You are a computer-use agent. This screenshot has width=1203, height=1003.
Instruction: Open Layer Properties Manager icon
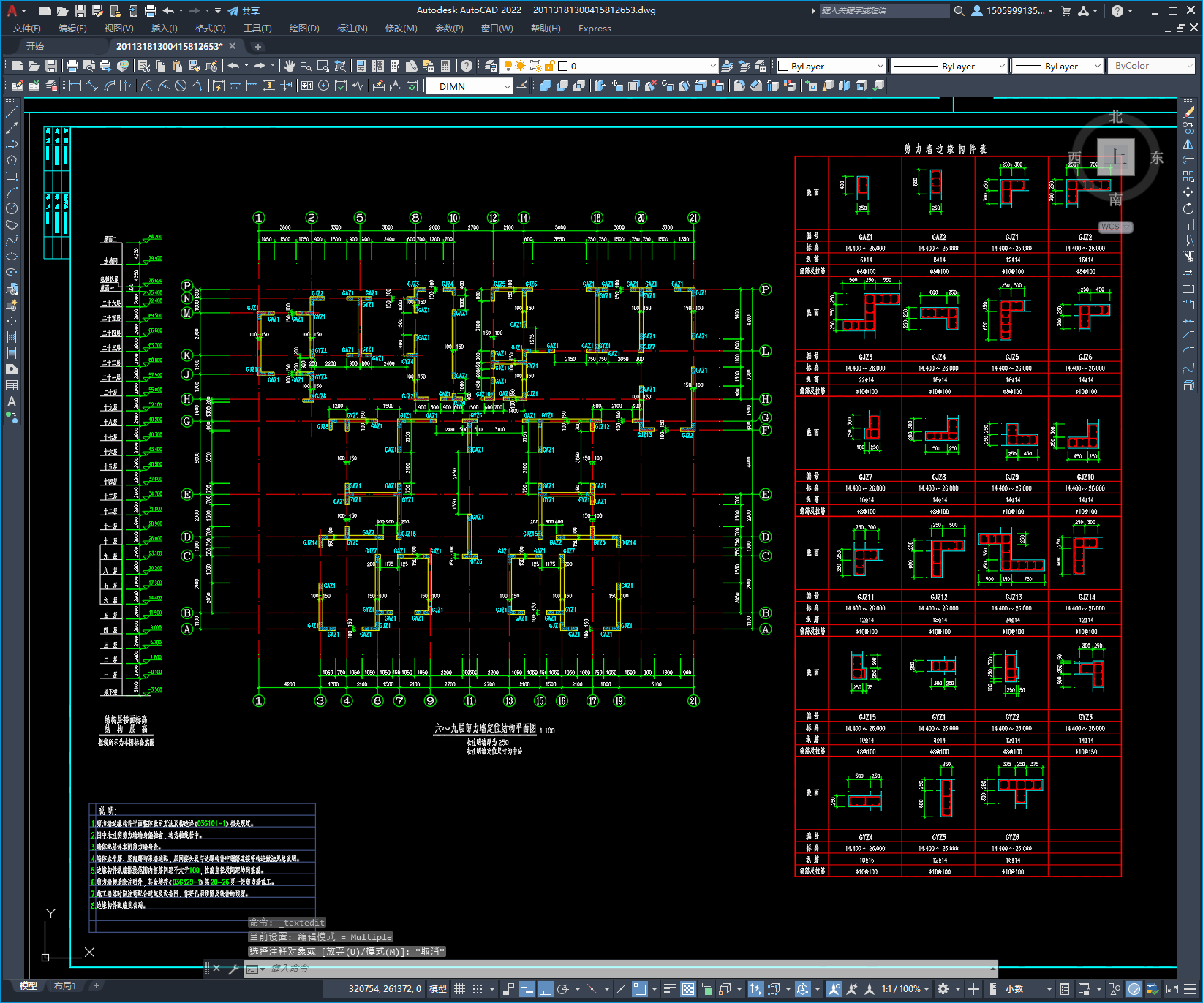click(490, 66)
